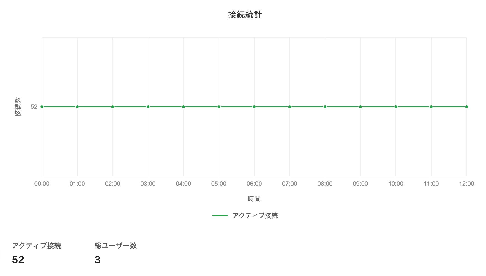Click the data point at 00:00
486x276 pixels.
coord(42,107)
